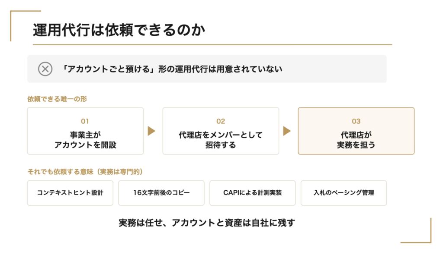Click the circled X icon in the gray banner
The width and height of the screenshot is (443, 255).
coord(45,69)
